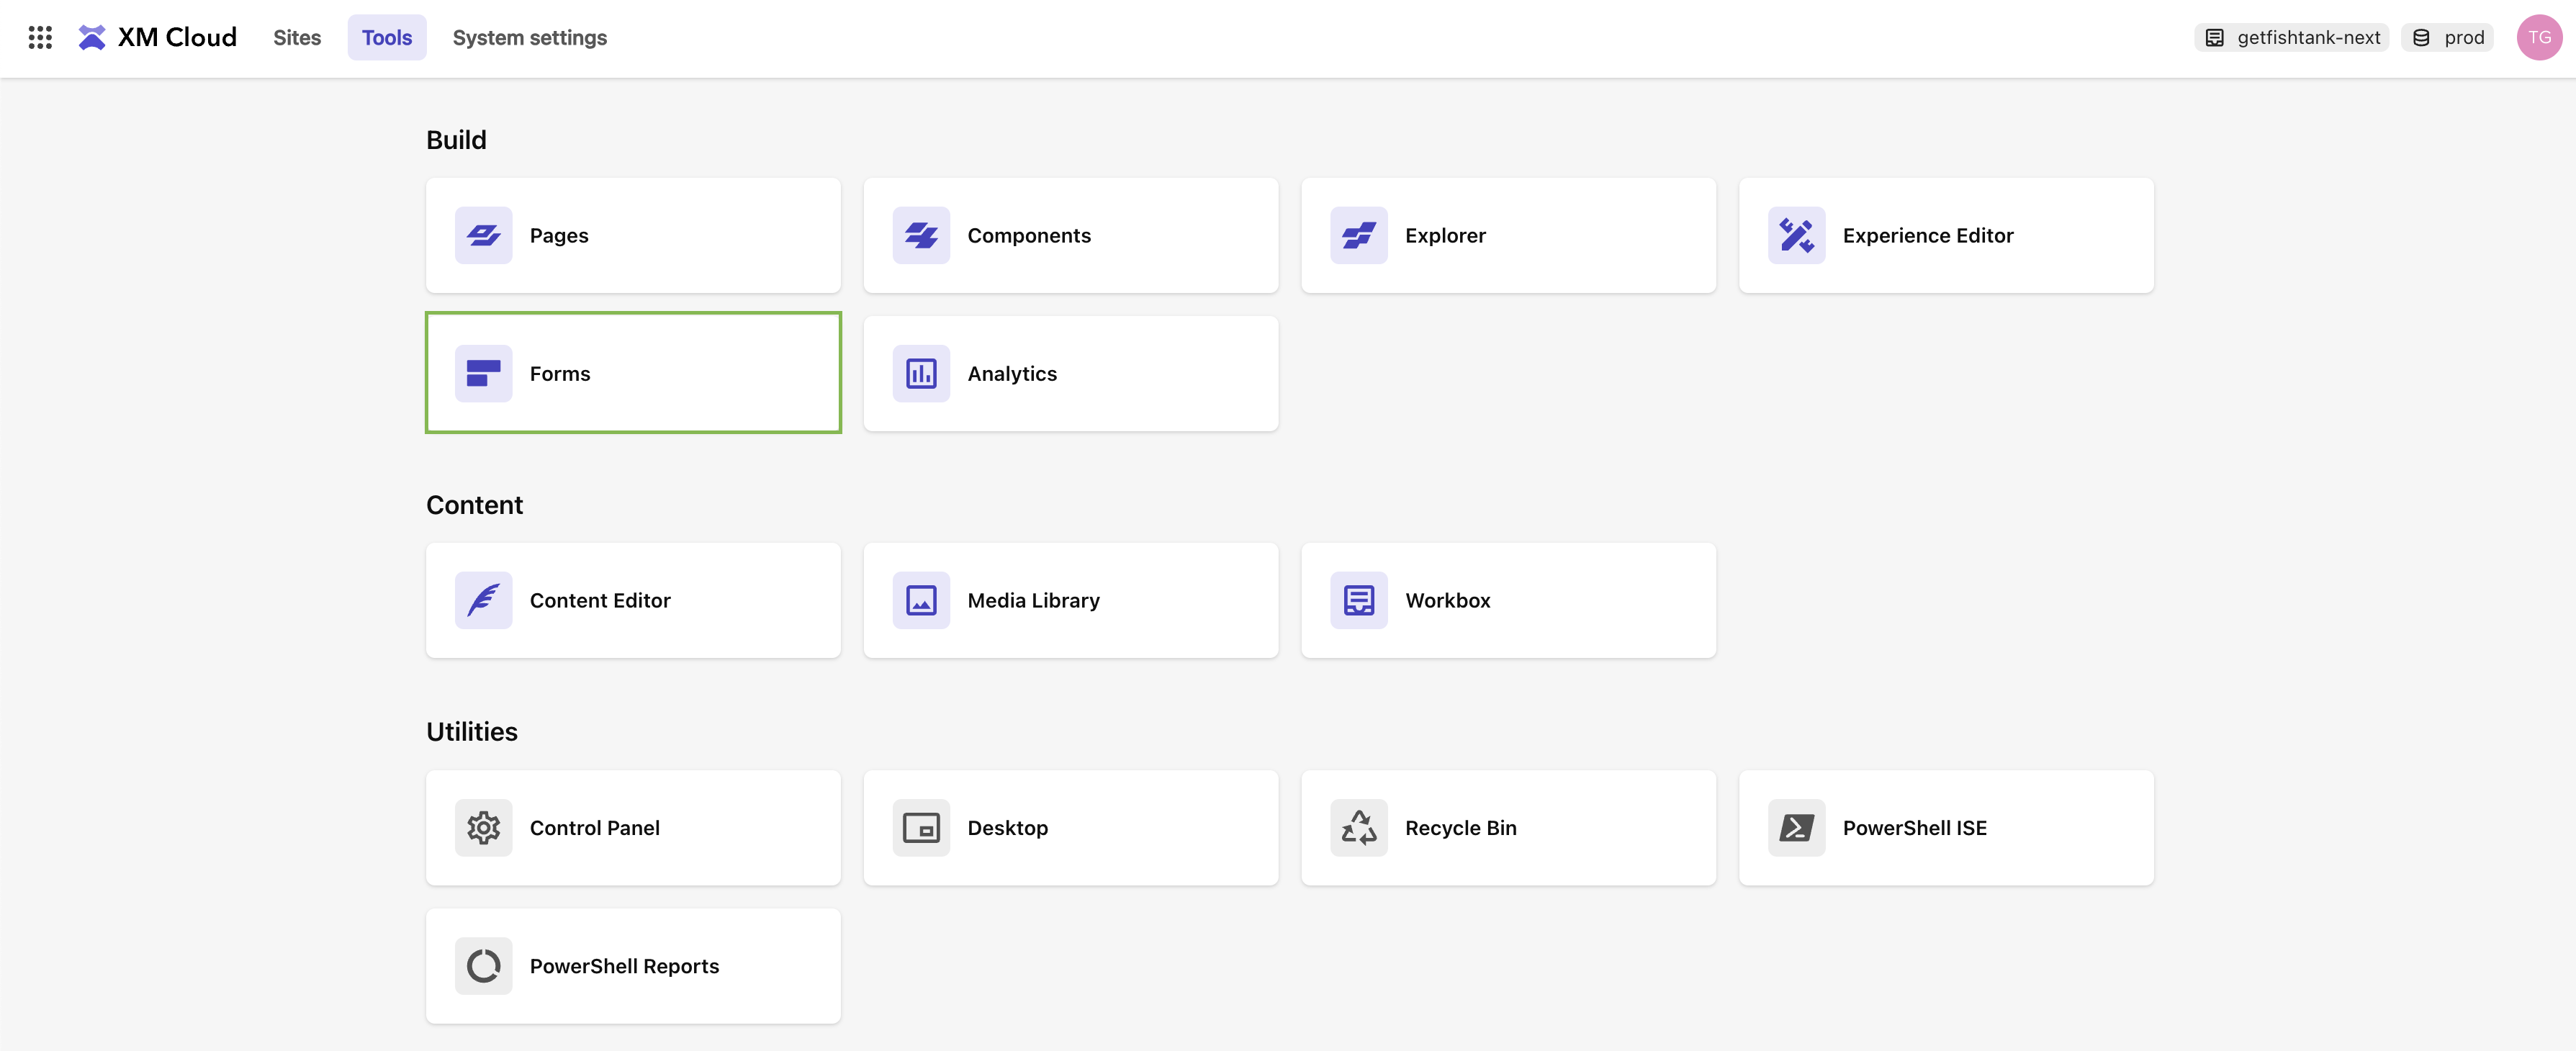The image size is (2576, 1051).
Task: Launch the PowerShell ISE terminal icon
Action: click(1796, 827)
